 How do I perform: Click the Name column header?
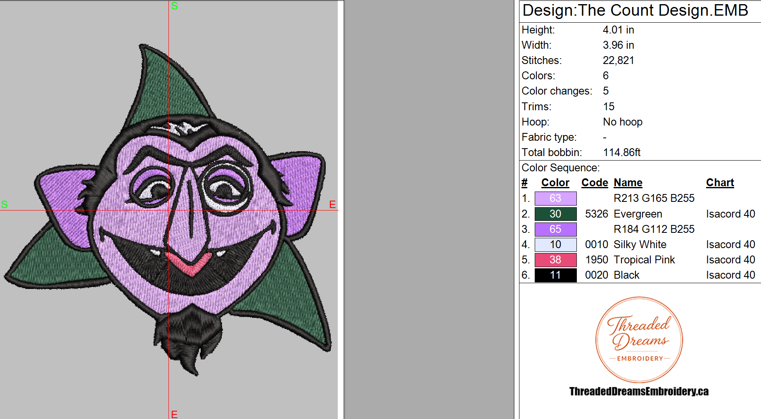click(x=628, y=182)
